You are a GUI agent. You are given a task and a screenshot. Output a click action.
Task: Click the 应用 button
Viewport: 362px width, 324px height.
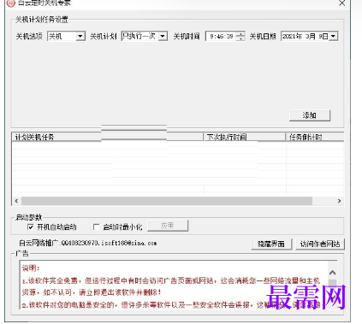click(168, 226)
